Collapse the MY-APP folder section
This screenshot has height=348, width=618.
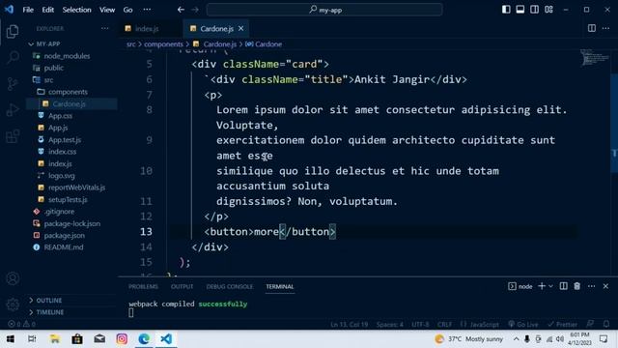pyautogui.click(x=48, y=43)
